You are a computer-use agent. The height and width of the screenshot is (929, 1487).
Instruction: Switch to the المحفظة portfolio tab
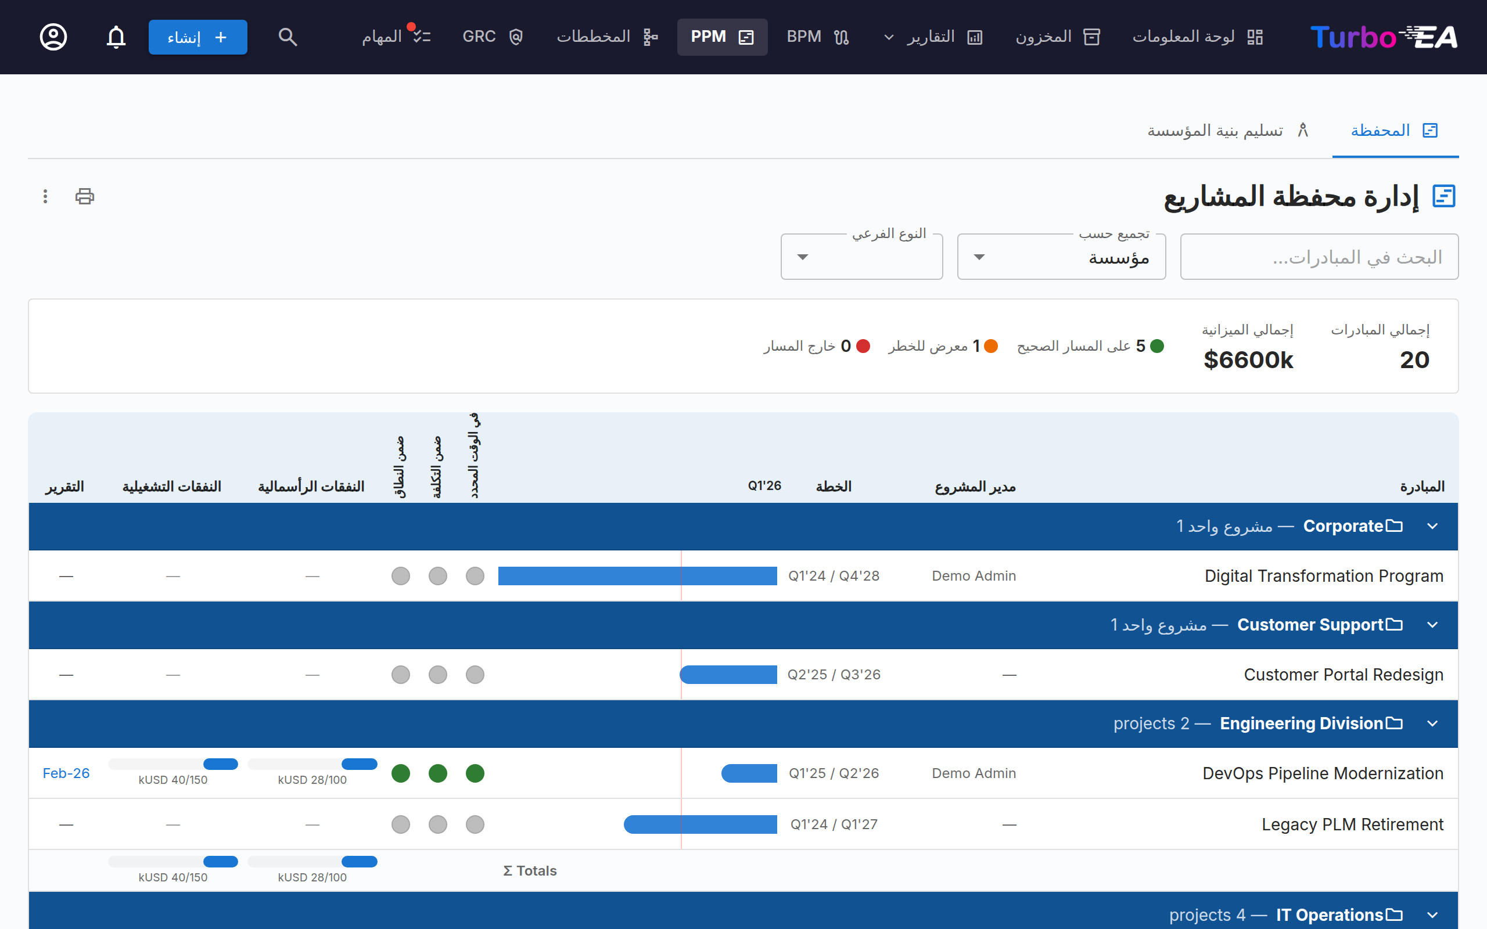click(x=1395, y=130)
